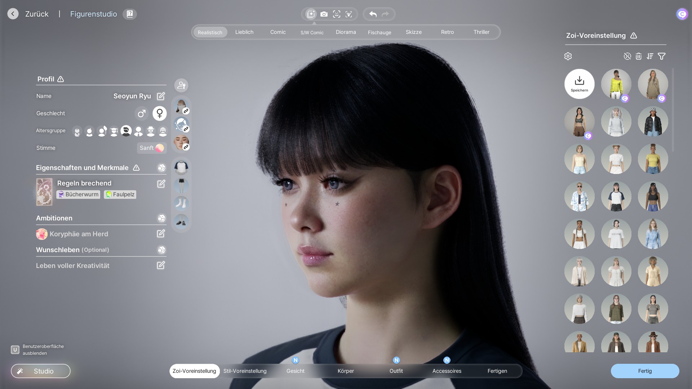Open the raglan top clothing slot
The width and height of the screenshot is (692, 389).
(x=181, y=167)
